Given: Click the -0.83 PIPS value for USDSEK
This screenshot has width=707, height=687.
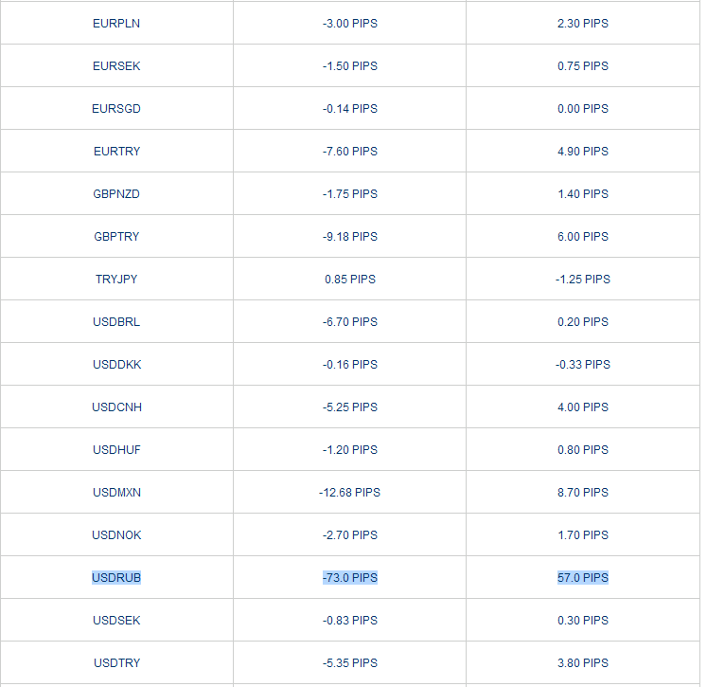Looking at the screenshot, I should (349, 620).
